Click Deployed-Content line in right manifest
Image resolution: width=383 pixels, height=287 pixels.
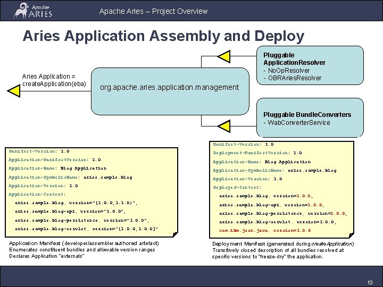point(237,188)
